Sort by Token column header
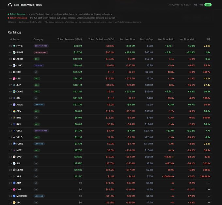The image size is (222, 205). [16, 39]
